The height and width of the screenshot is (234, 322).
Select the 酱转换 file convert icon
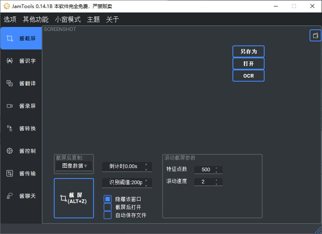click(x=10, y=128)
